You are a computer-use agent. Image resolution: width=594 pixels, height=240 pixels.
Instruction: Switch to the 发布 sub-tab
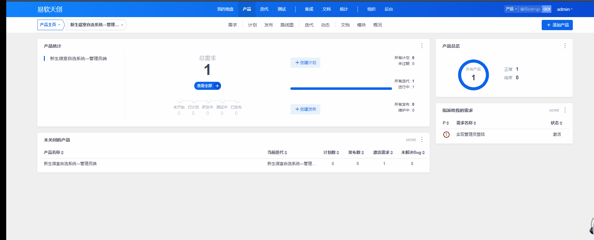[x=269, y=25]
